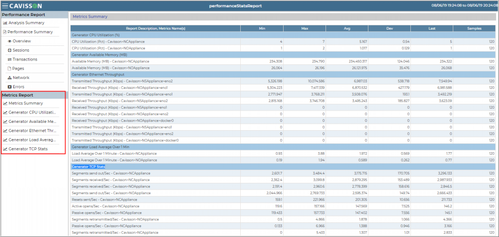Click the Avg column header
499x237 pixels.
pos(347,28)
